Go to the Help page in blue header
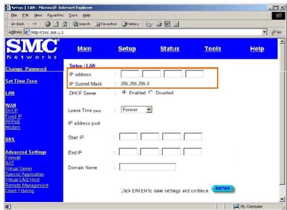 pyautogui.click(x=257, y=49)
